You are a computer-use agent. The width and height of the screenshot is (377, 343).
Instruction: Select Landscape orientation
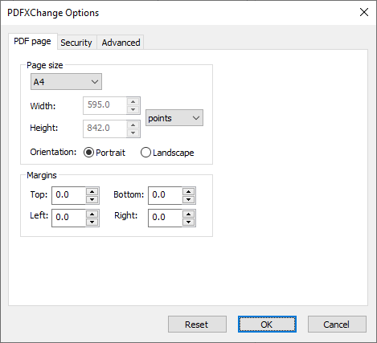[x=167, y=153]
